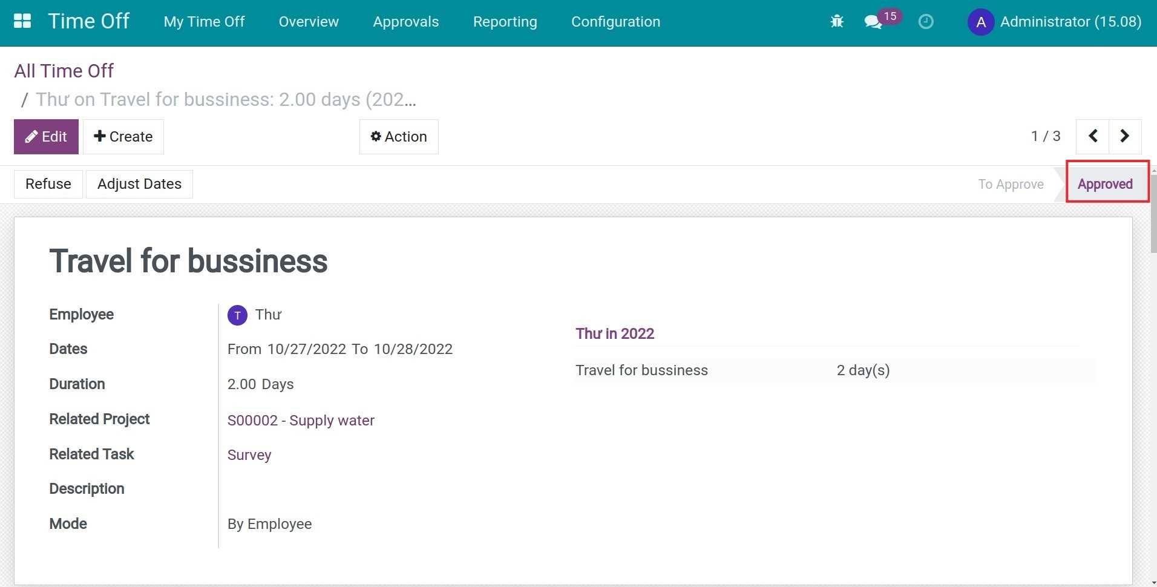Open the activities clock icon
Screen dimensions: 1157x587
pyautogui.click(x=926, y=22)
